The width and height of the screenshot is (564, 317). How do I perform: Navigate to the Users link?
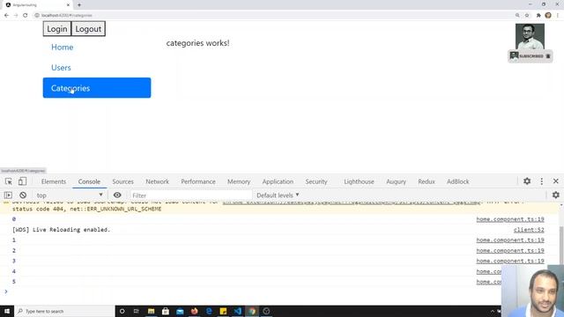[61, 68]
